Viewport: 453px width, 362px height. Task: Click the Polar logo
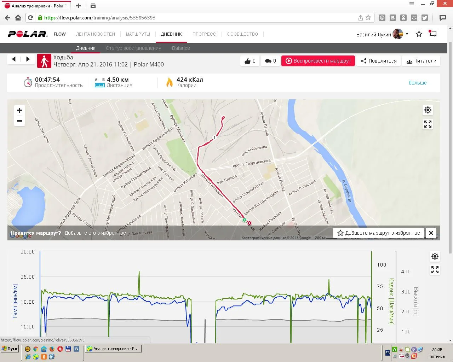coord(28,34)
